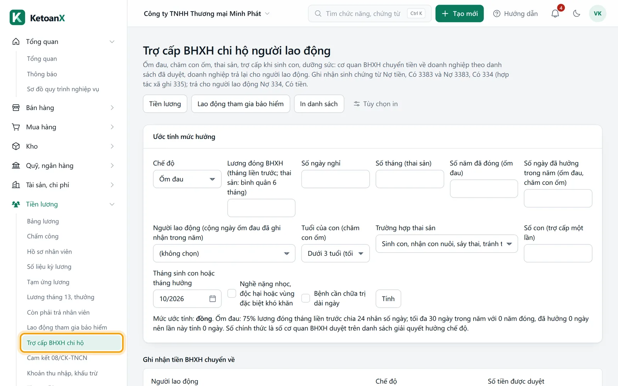618x386 pixels.
Task: Open the notifications bell
Action: pyautogui.click(x=555, y=14)
